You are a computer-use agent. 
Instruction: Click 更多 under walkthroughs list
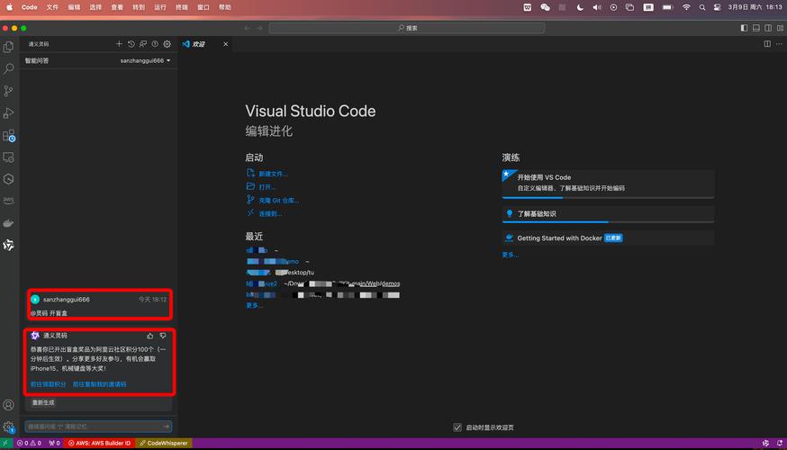[510, 255]
